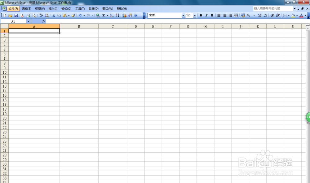Select row 10 header
The image size is (310, 183).
[x=4, y=72]
